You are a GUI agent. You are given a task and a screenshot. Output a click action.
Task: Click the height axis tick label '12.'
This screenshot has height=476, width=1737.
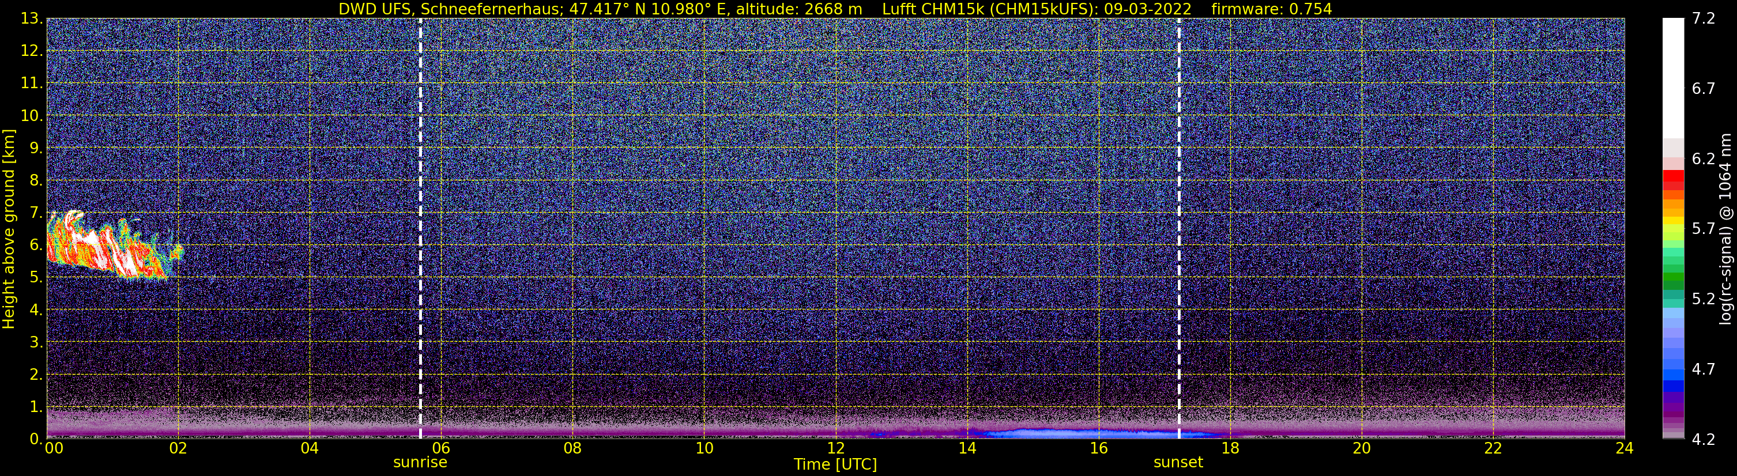[32, 51]
